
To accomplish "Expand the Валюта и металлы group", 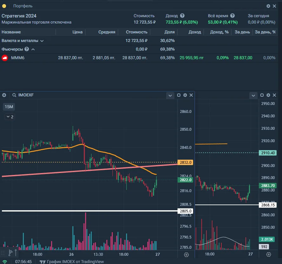I will click(42, 41).
